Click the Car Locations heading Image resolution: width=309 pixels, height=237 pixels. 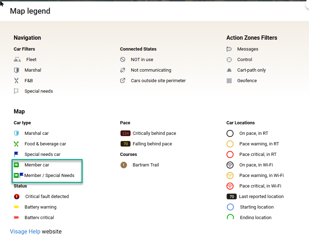(x=240, y=123)
